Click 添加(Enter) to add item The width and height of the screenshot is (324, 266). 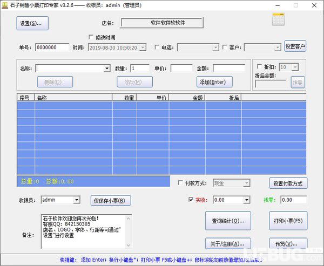[x=214, y=82]
